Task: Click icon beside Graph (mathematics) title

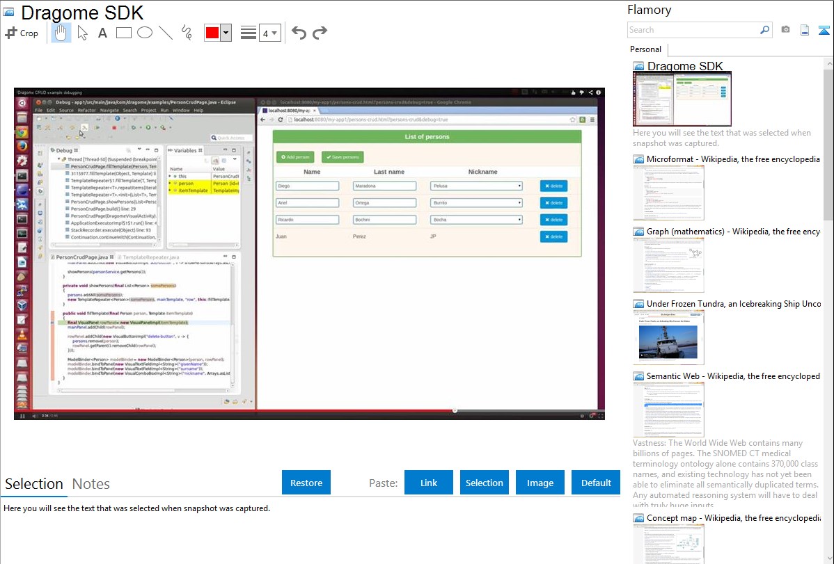Action: pos(639,232)
